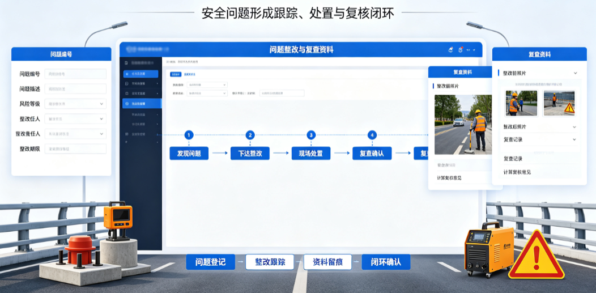596x293 pixels.
Task: Click 整改前照片 heading above the large photo
Action: [x=448, y=86]
